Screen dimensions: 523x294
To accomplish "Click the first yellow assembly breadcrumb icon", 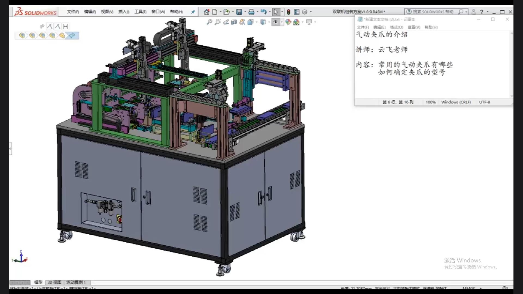I will [22, 35].
